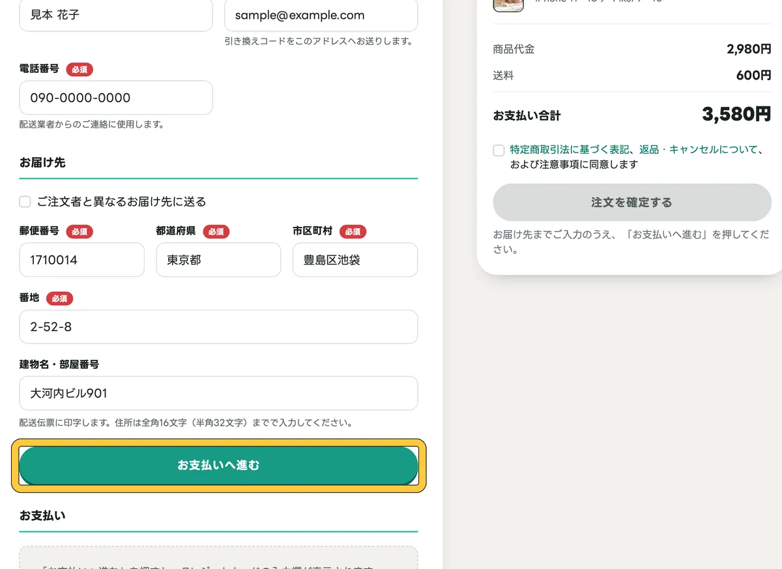Click the 郵便番号 field label

(x=39, y=231)
